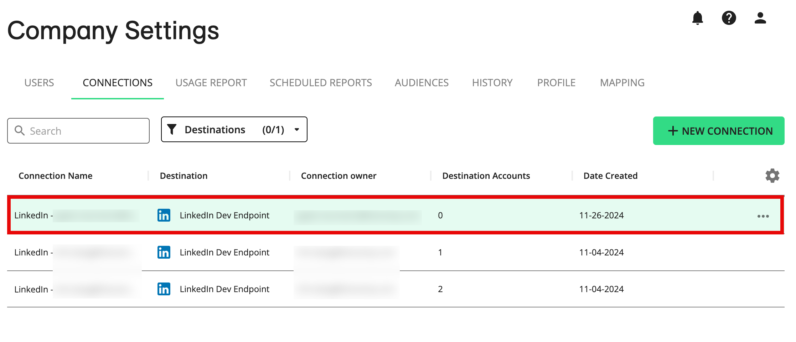Click the Company Settings page title

[x=113, y=31]
